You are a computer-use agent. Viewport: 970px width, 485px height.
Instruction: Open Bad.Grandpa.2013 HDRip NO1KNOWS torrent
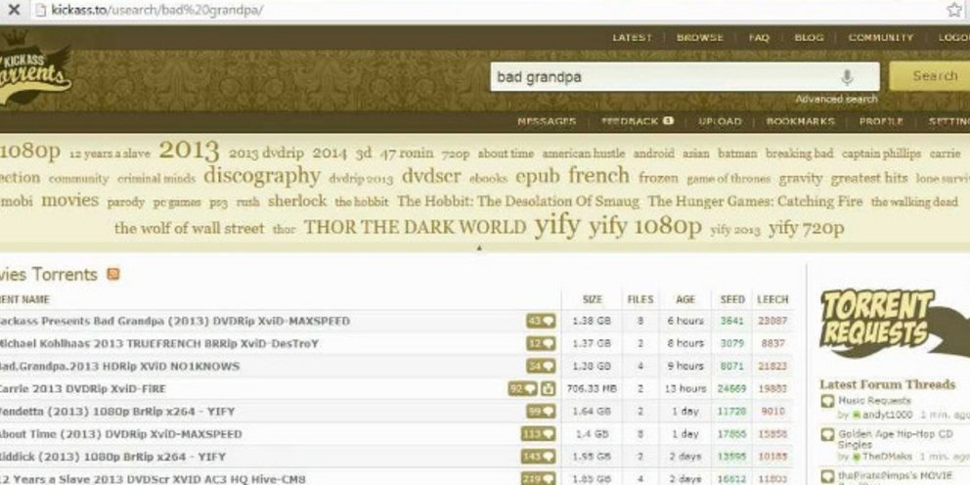click(119, 367)
